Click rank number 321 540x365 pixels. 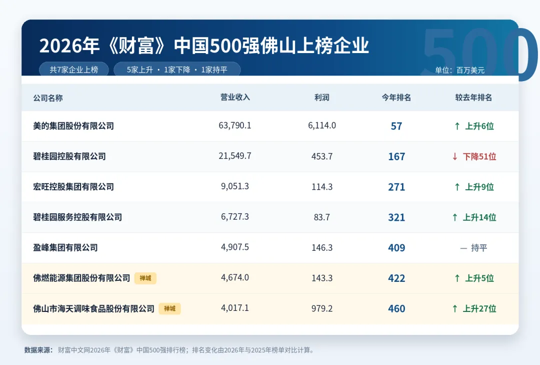(396, 217)
